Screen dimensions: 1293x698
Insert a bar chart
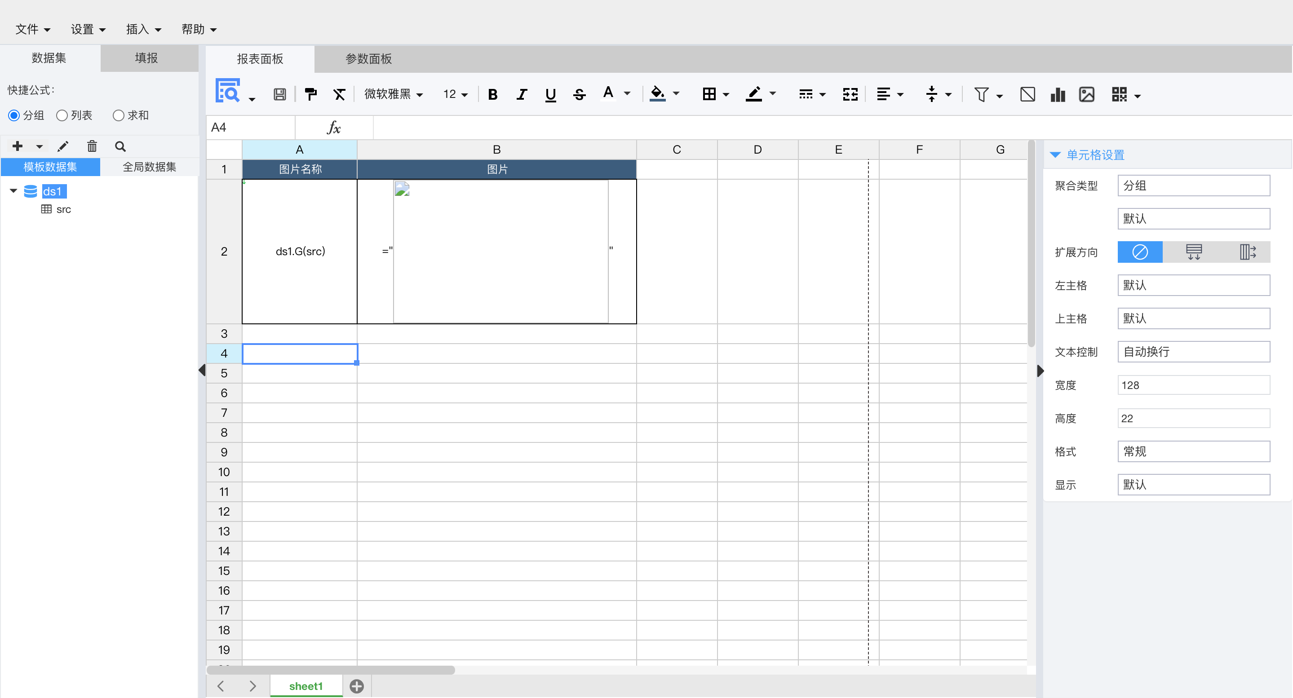coord(1058,94)
